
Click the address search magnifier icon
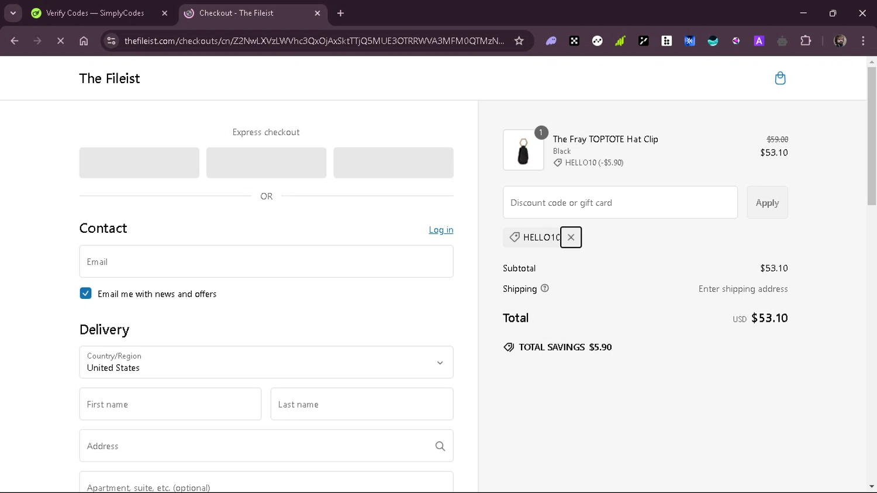pyautogui.click(x=440, y=446)
